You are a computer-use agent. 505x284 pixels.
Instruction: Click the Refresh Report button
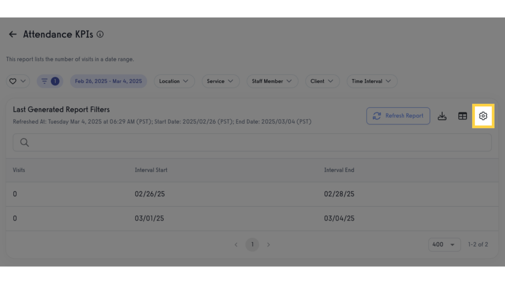tap(398, 116)
